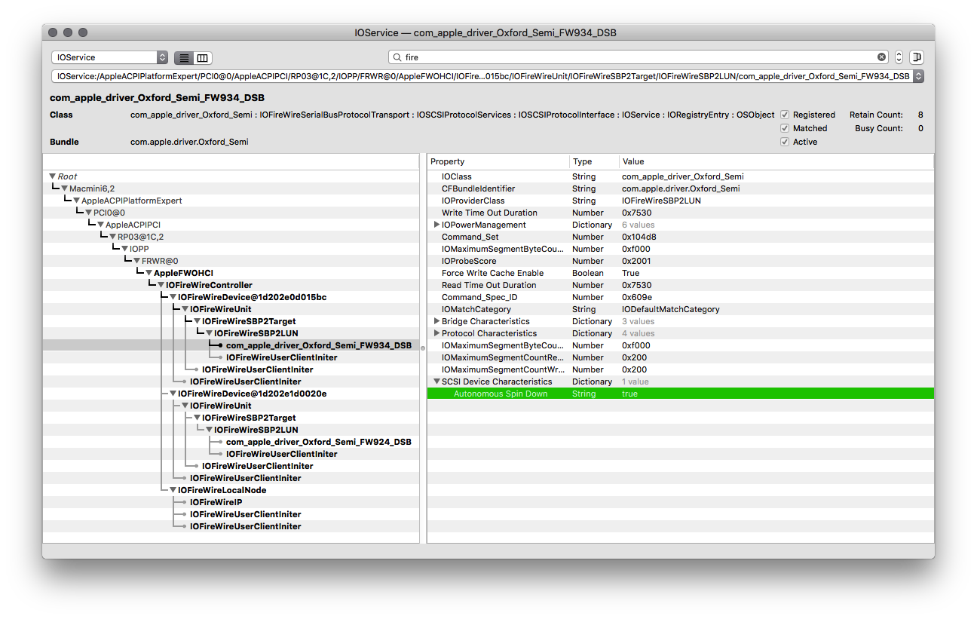Image resolution: width=977 pixels, height=619 pixels.
Task: Select the IOProviderClass property row
Action: tap(681, 201)
